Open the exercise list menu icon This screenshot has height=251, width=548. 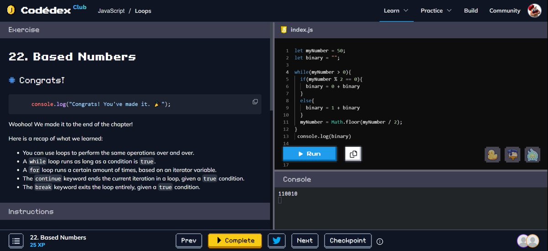click(16, 240)
